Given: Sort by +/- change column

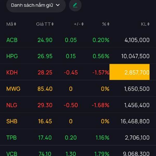Looking at the screenshot, I should pyautogui.click(x=79, y=24).
